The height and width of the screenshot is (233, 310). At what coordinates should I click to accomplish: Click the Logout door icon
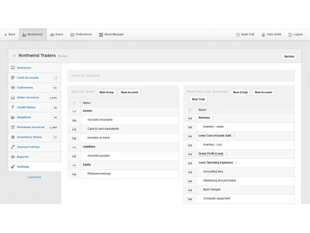[x=290, y=35]
